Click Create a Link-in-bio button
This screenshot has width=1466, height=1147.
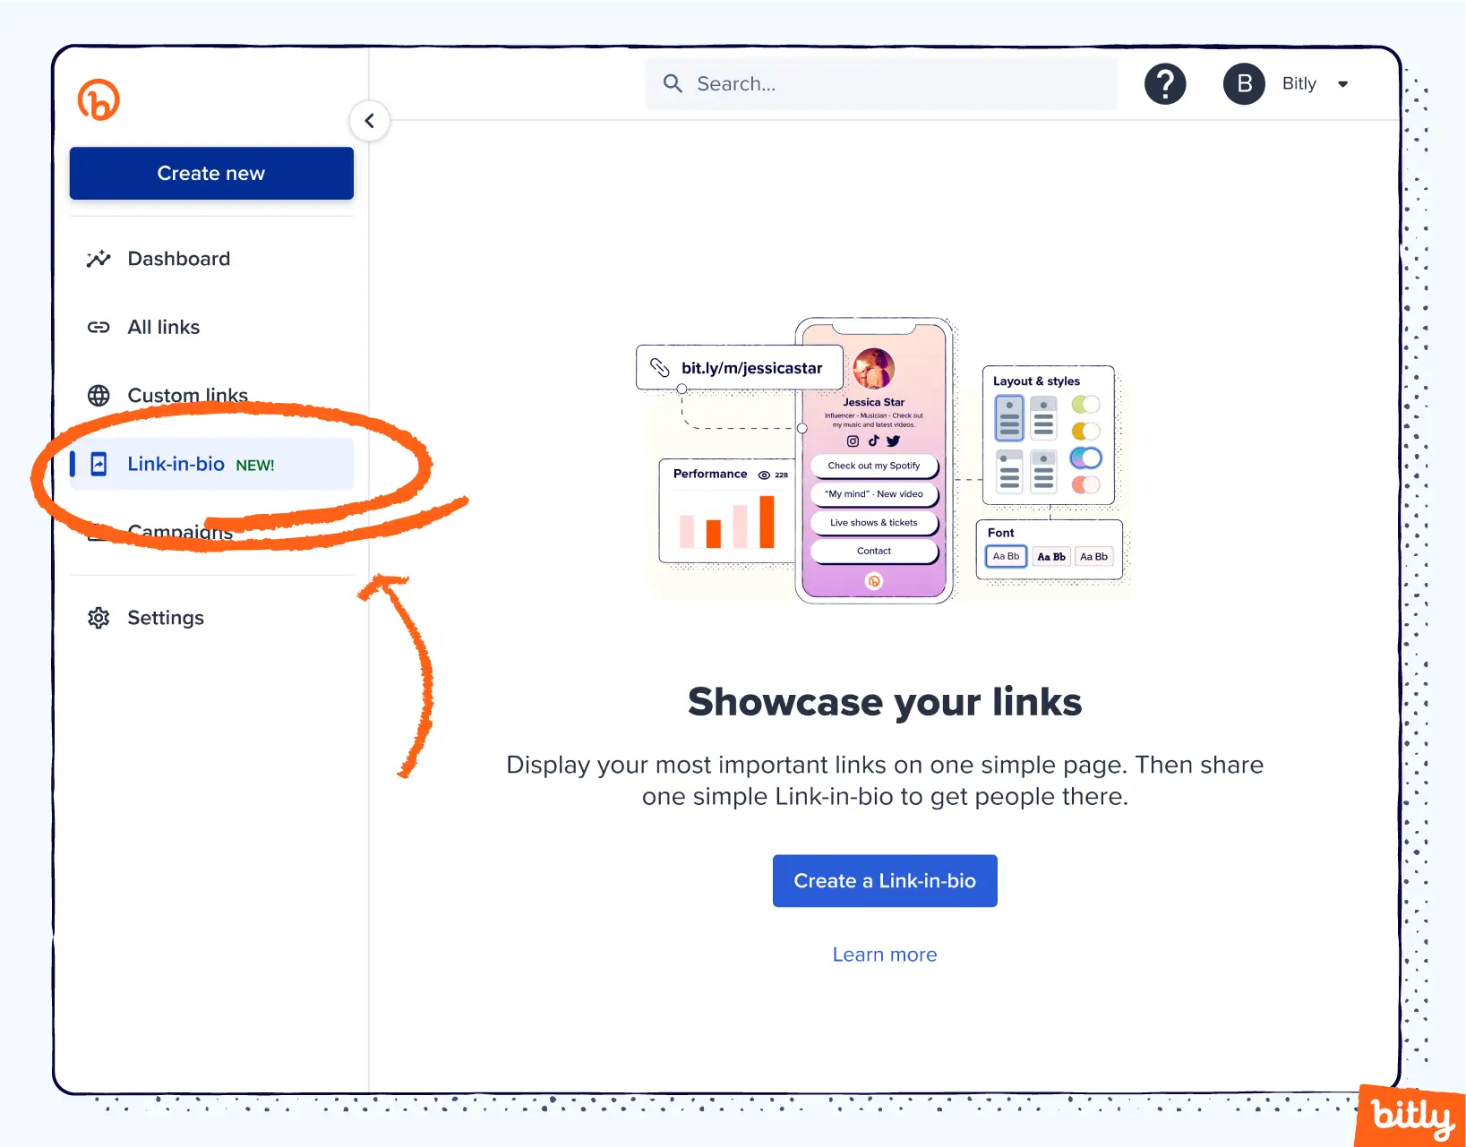tap(885, 881)
